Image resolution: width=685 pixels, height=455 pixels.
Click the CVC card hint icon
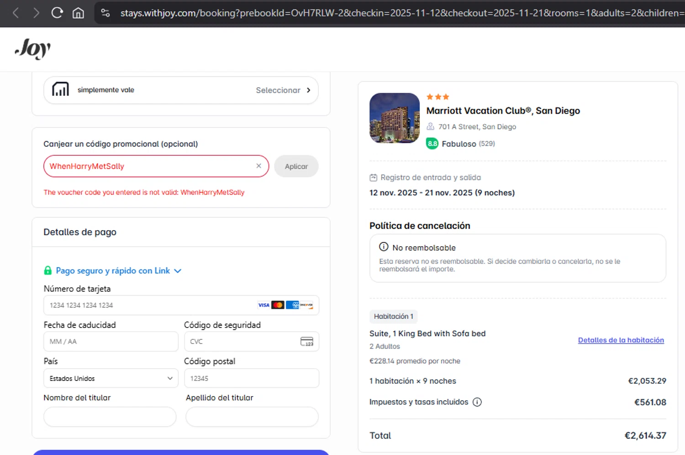point(307,341)
